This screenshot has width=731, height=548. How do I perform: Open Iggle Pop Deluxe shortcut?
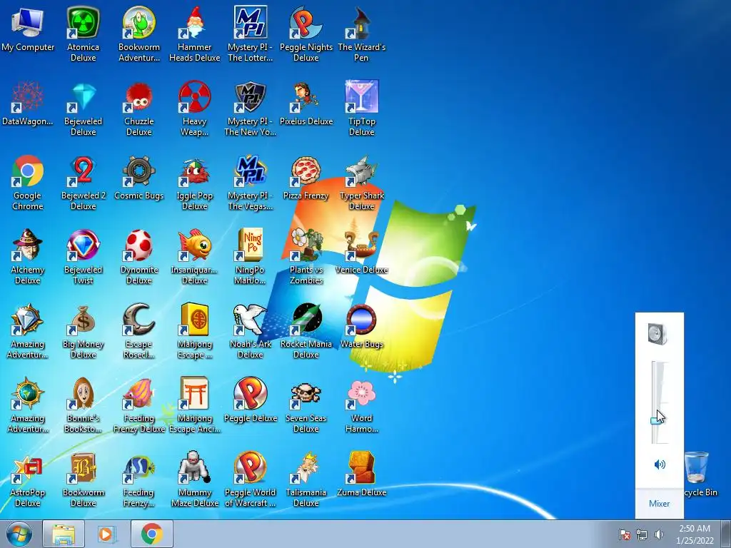click(x=194, y=182)
